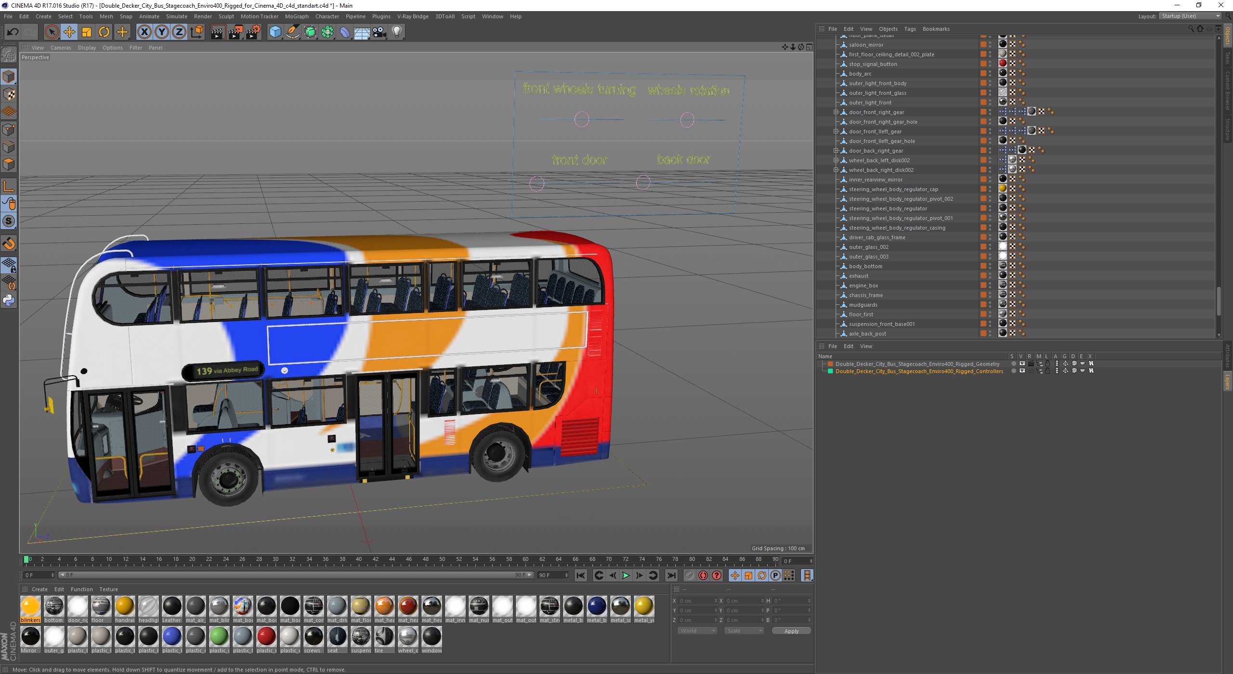Enable Model mode in left sidebar
The image size is (1233, 674).
coord(9,77)
